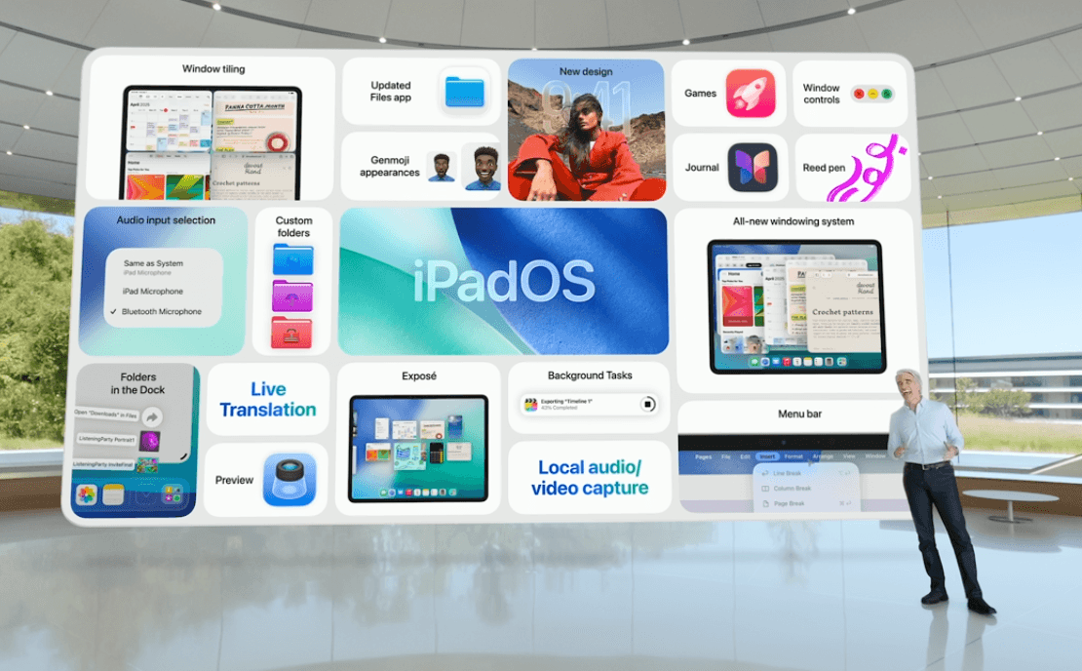Click the Crochet patterns note window
1082x671 pixels.
[844, 312]
